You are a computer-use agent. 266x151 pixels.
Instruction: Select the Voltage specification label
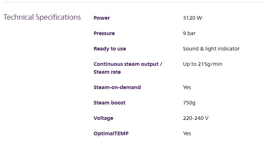pos(103,118)
